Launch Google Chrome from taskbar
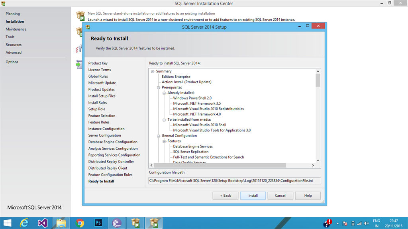Image resolution: width=408 pixels, height=229 pixels. (80, 223)
